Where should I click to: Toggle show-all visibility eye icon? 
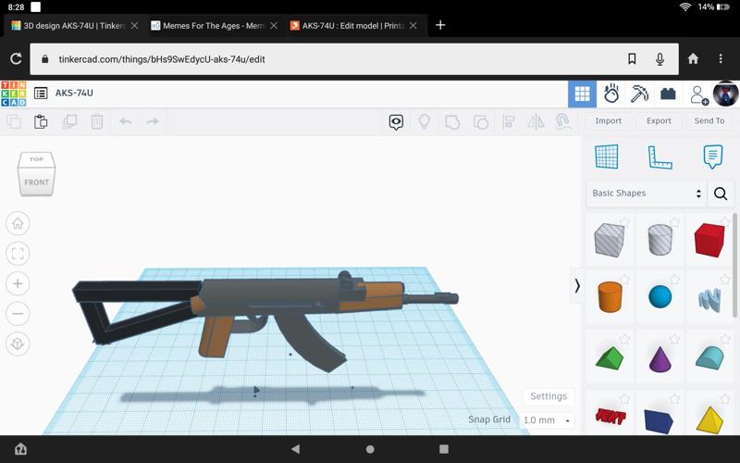pos(396,121)
